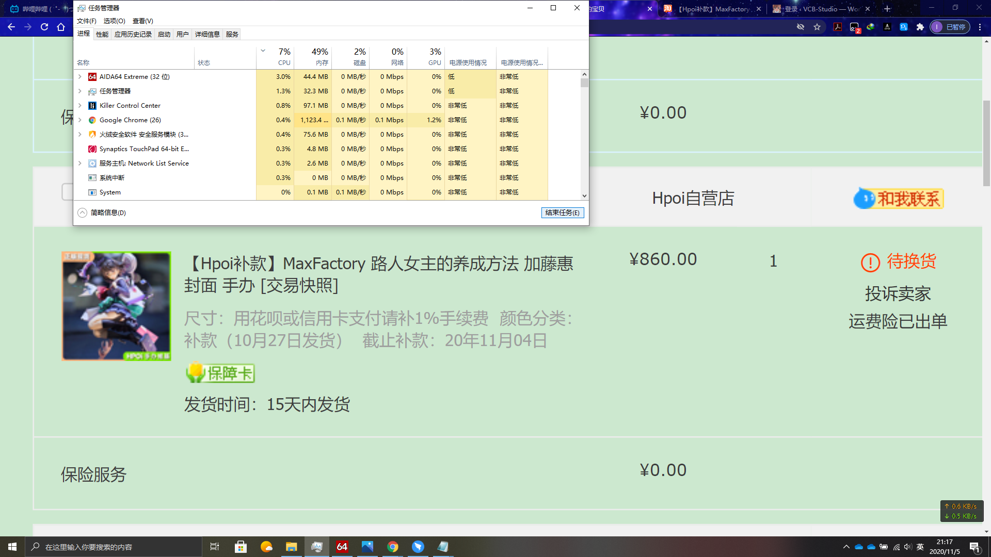Click the Chrome bookmark star icon

(817, 27)
